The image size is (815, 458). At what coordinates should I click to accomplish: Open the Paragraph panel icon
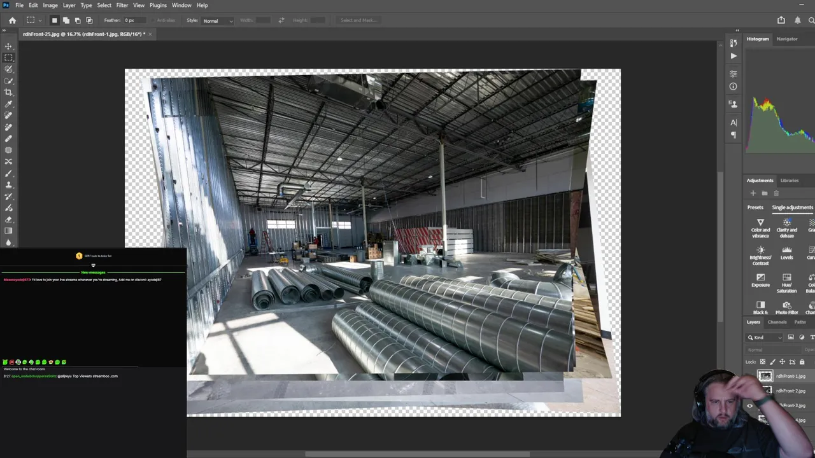(x=733, y=135)
